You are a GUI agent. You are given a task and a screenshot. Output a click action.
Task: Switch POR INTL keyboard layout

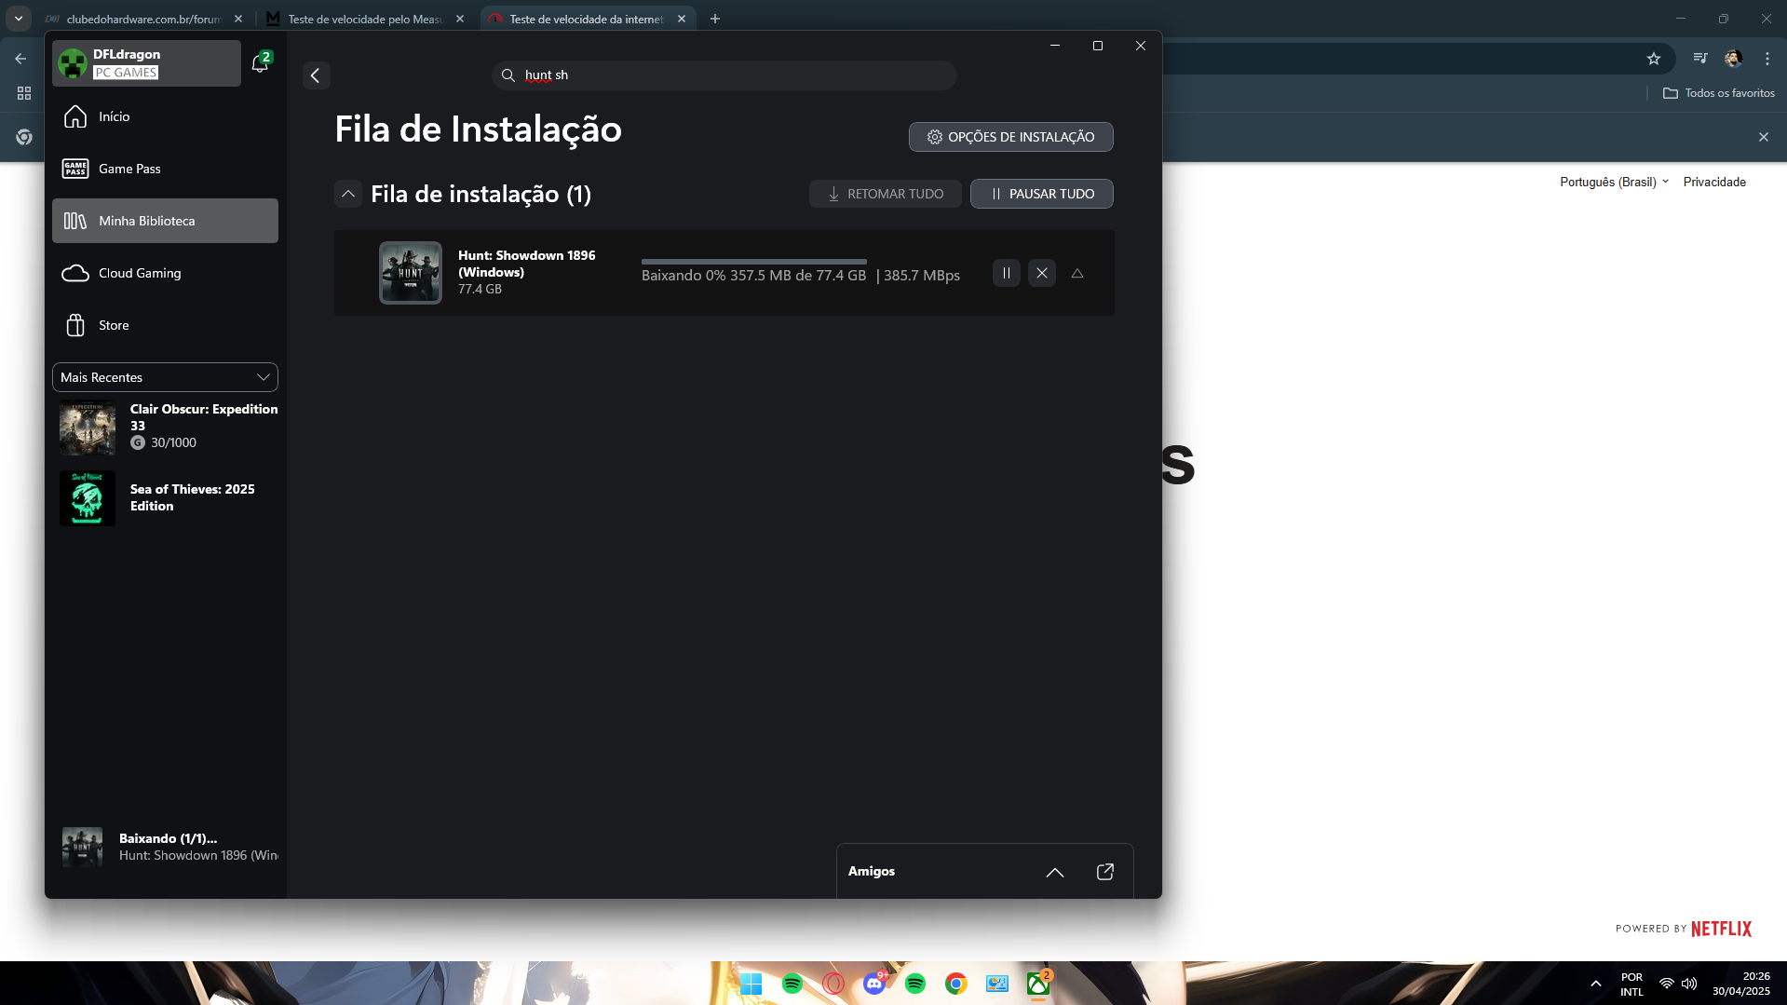point(1631,985)
